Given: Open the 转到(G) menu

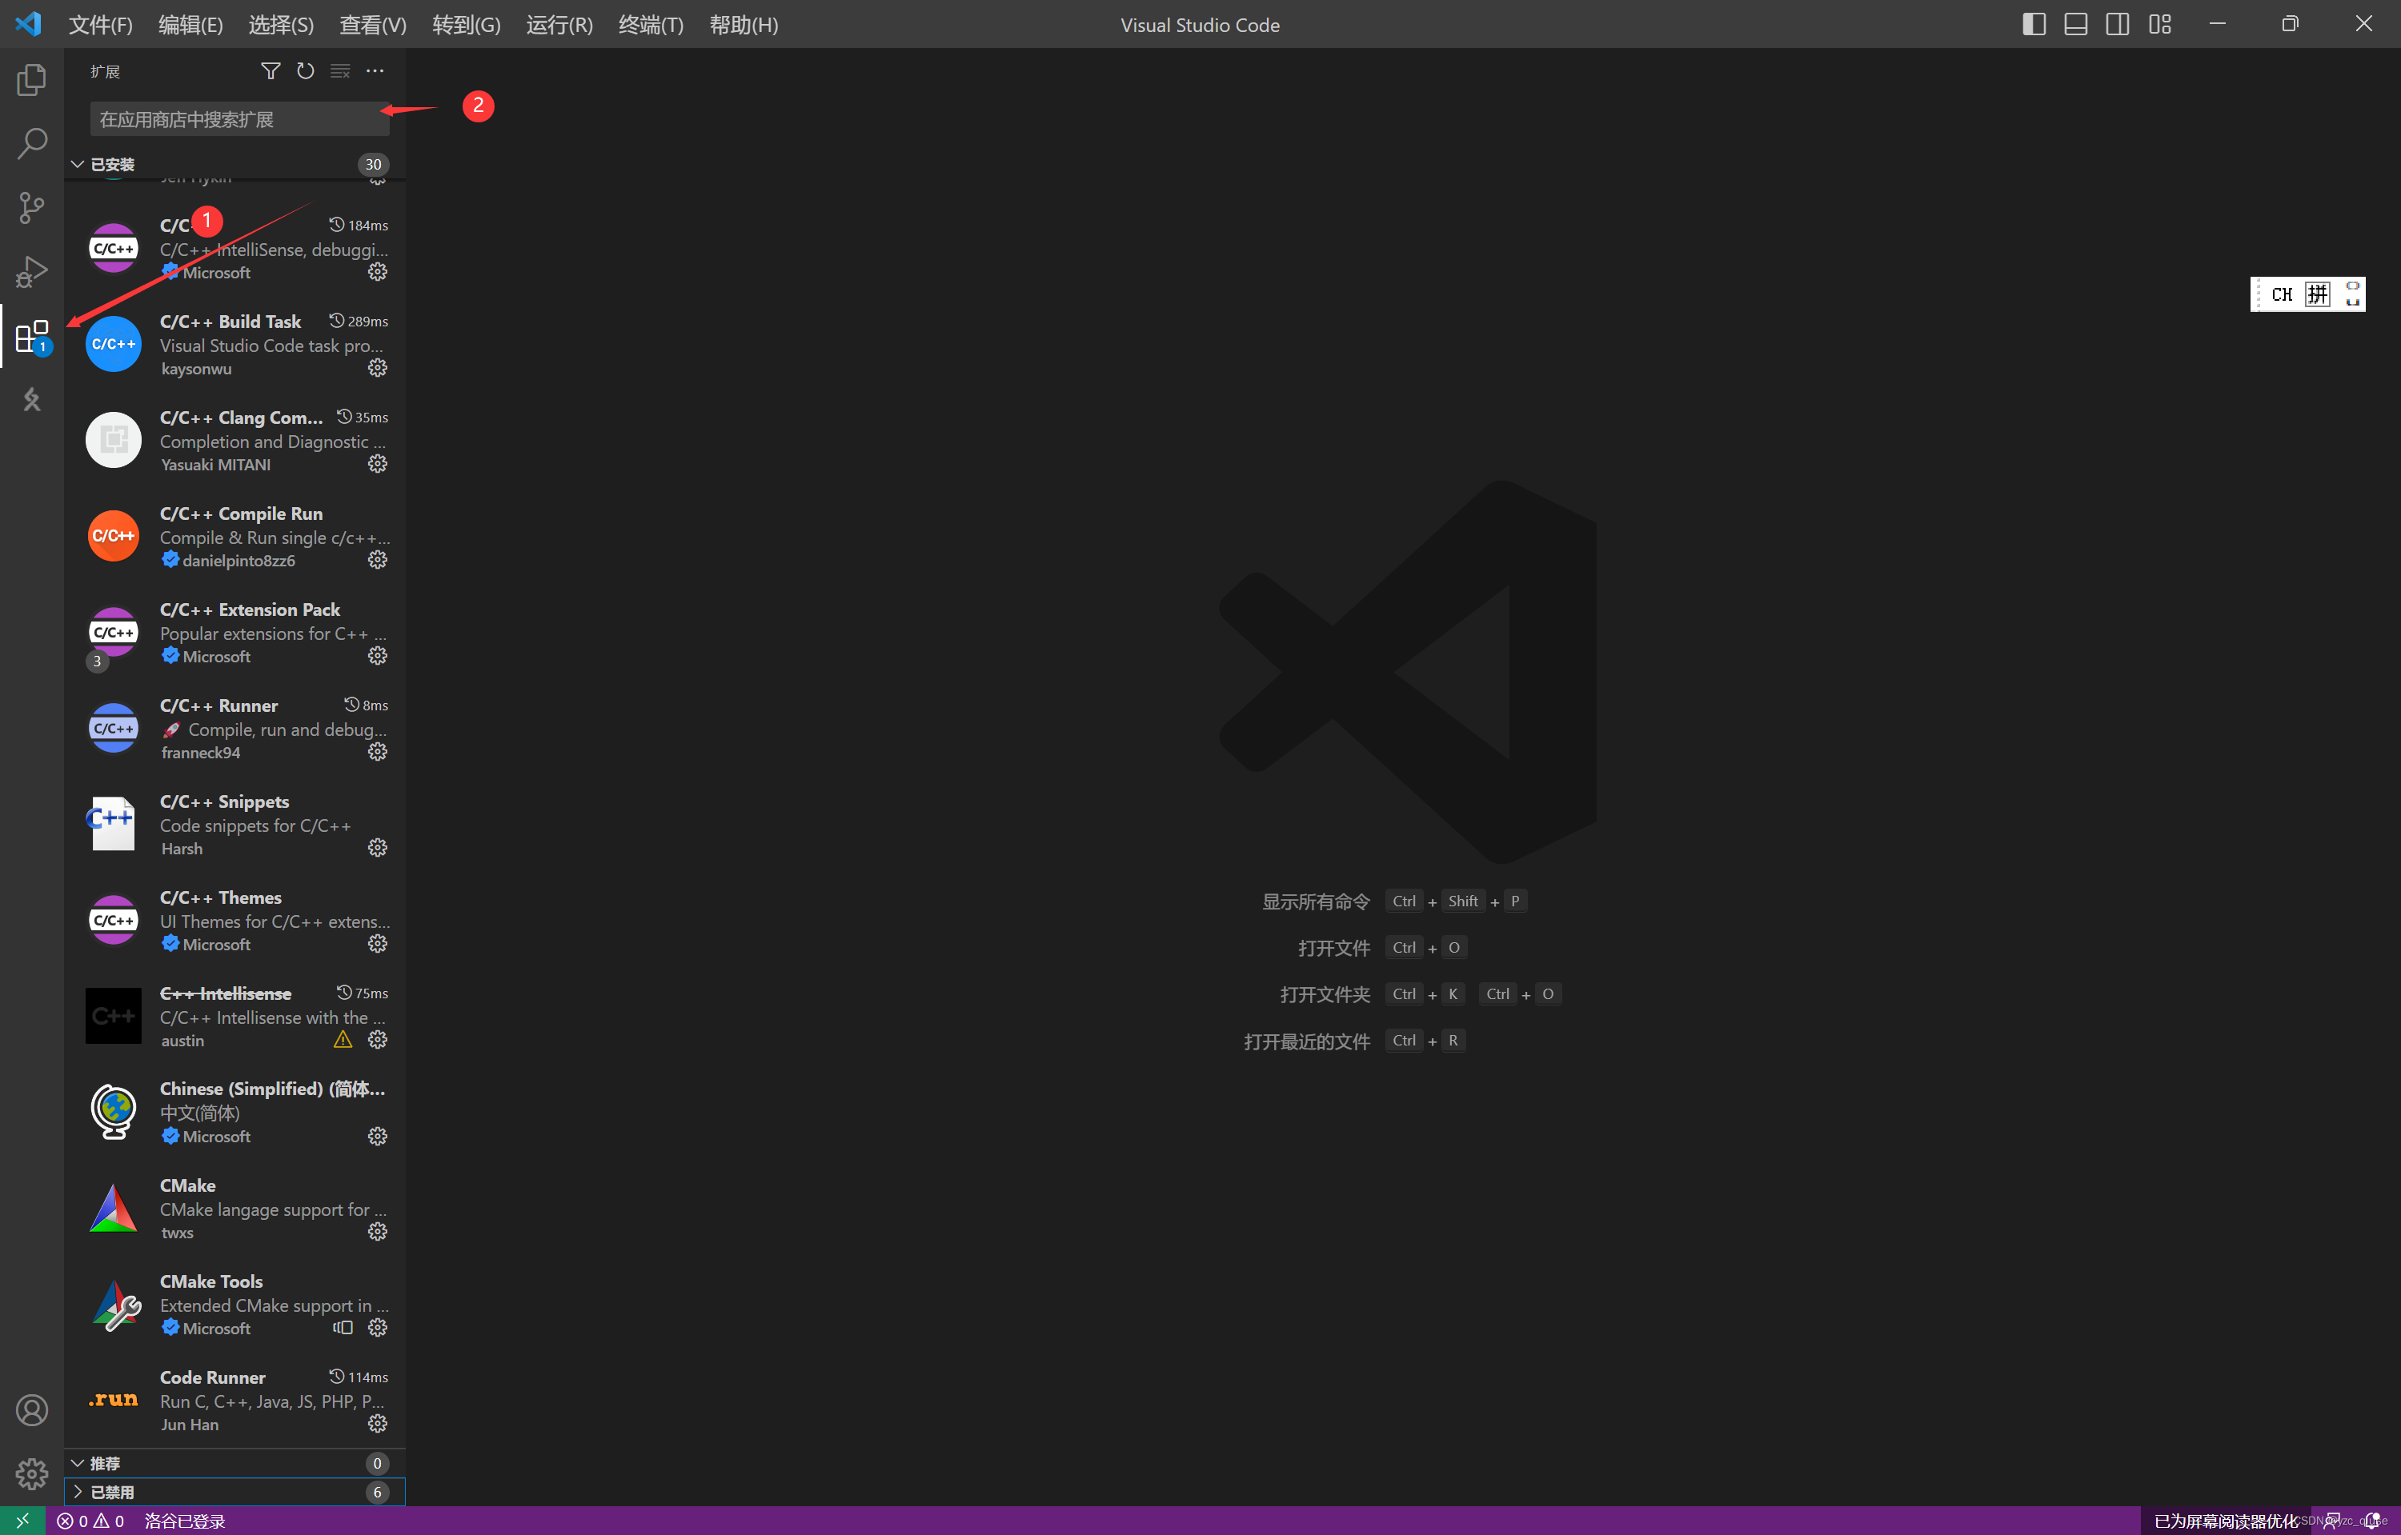Looking at the screenshot, I should point(467,25).
